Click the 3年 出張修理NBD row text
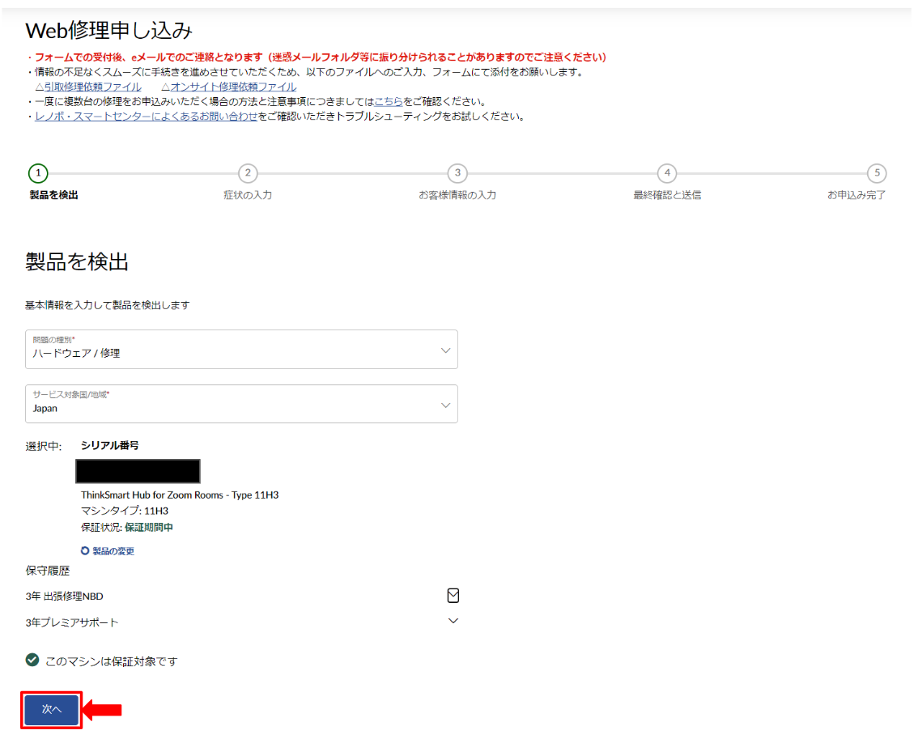 pos(65,596)
